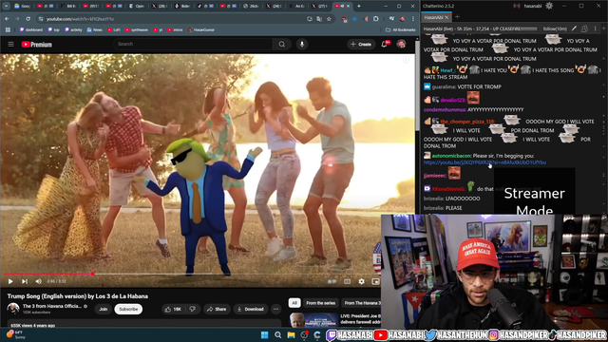Switch to the 'Bill' Chrome tab
The width and height of the screenshot is (608, 342).
[x=68, y=7]
